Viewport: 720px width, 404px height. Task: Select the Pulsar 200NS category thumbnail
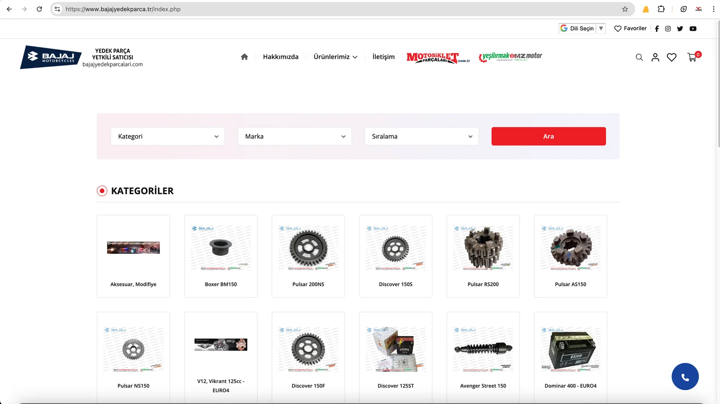click(x=308, y=248)
